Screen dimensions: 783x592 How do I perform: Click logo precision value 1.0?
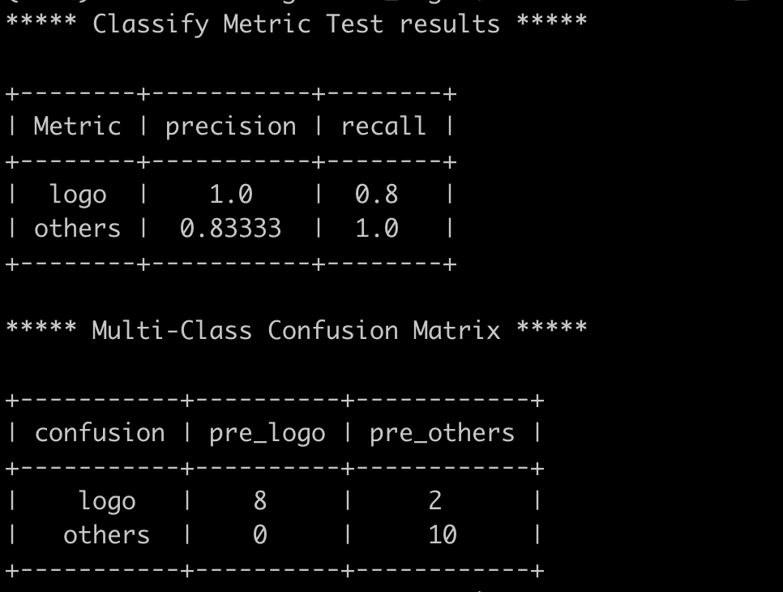pos(231,195)
